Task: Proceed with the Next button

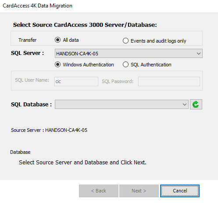Action: click(139, 191)
